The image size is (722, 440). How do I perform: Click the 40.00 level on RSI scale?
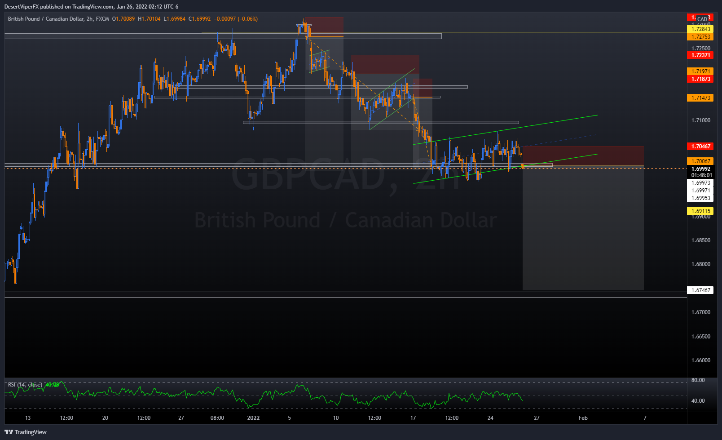[x=698, y=401]
